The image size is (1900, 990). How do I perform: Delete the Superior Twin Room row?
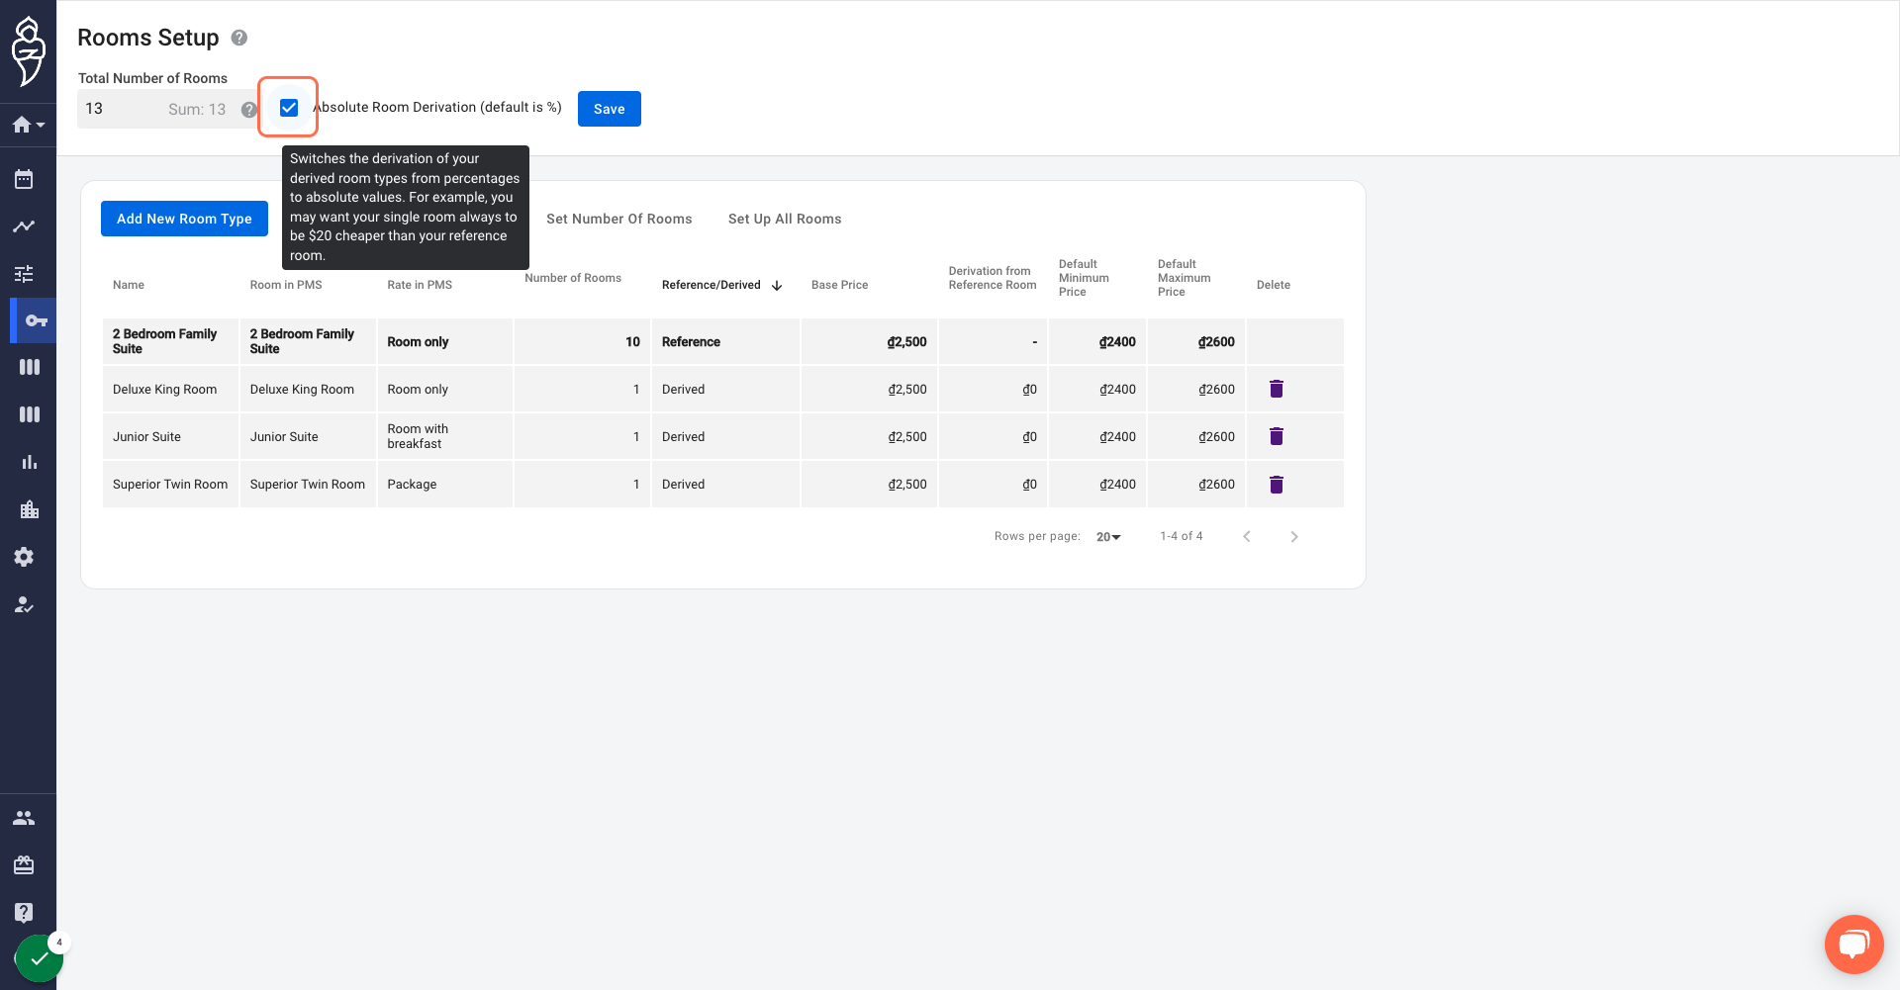pyautogui.click(x=1277, y=484)
